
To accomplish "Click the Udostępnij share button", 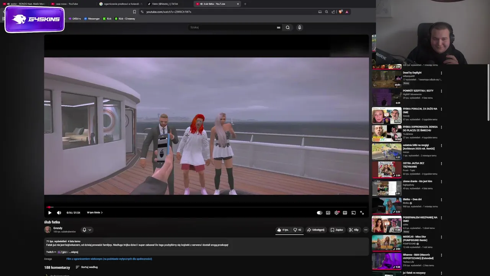I will (x=316, y=230).
